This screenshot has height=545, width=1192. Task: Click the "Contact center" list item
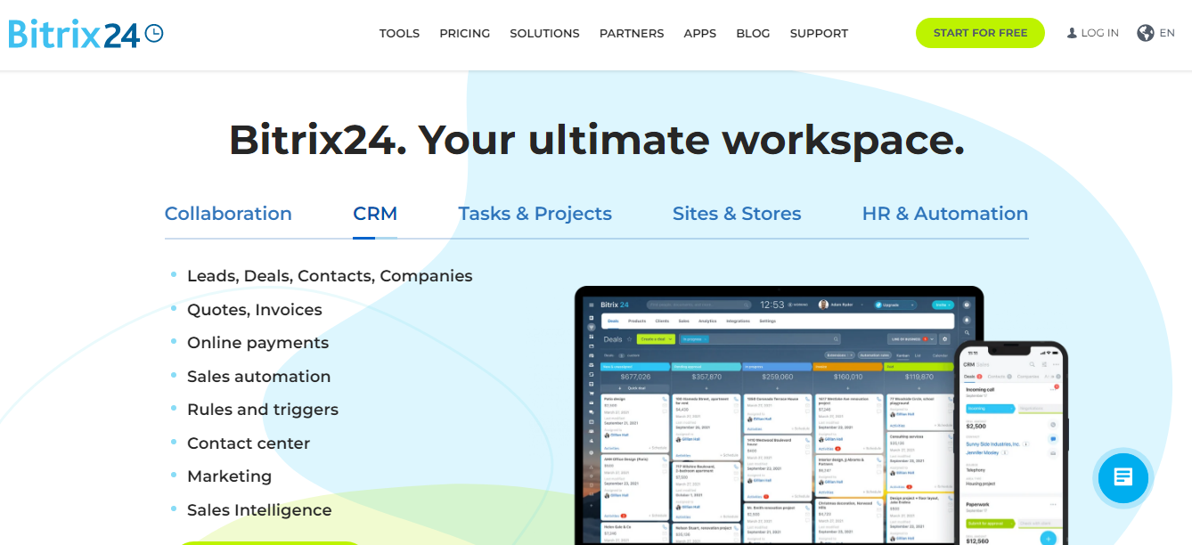tap(249, 443)
